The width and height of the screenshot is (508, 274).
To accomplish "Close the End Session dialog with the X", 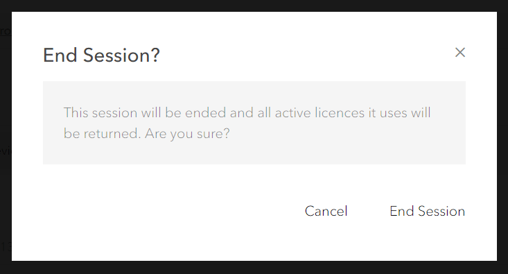I will click(x=459, y=52).
